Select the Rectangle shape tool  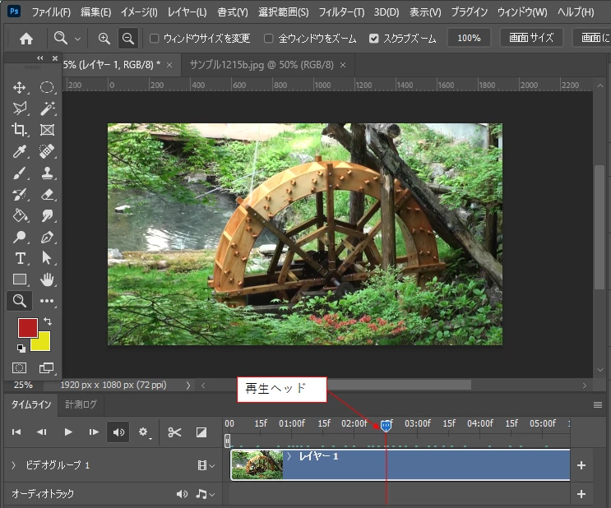(x=20, y=279)
